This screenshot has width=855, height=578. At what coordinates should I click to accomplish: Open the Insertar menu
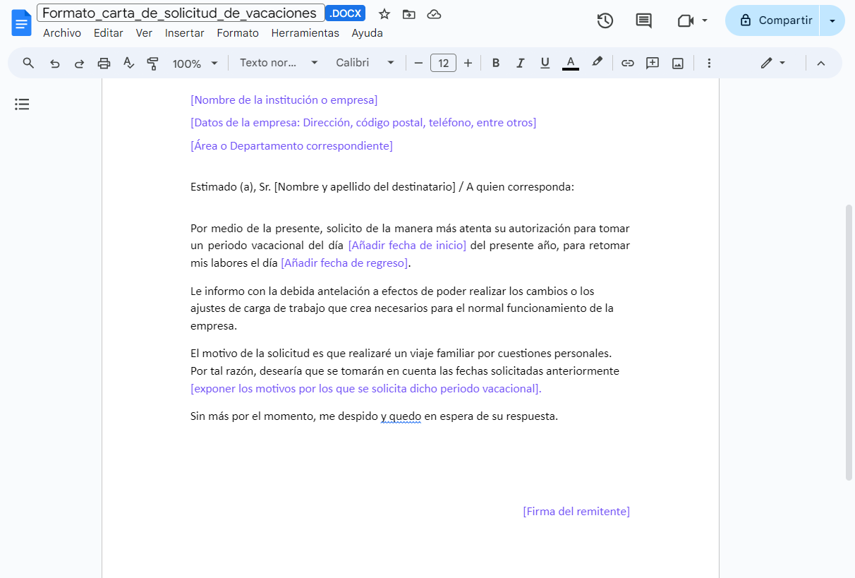pyautogui.click(x=184, y=32)
